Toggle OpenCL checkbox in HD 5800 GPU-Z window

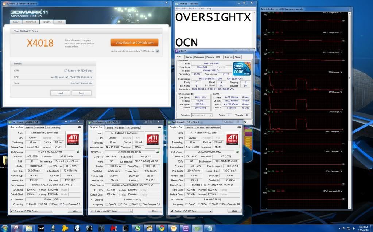(x=27, y=204)
